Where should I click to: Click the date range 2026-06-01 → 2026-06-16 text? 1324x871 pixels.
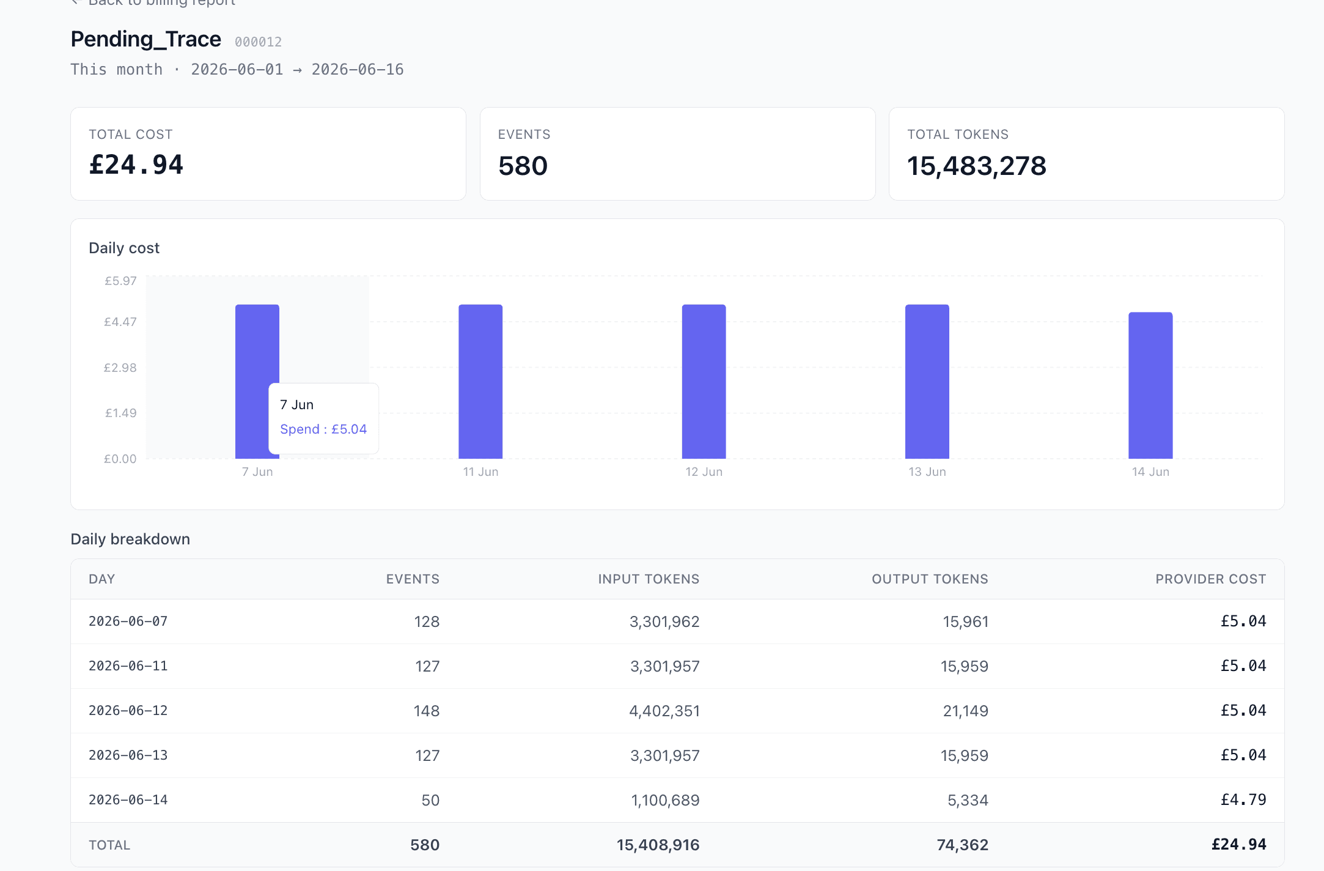(297, 69)
